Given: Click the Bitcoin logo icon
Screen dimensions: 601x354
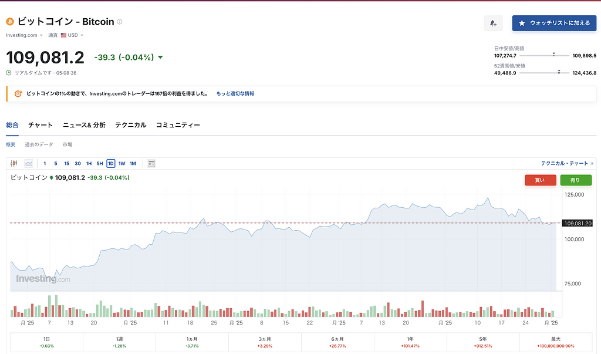Looking at the screenshot, I should [x=10, y=22].
